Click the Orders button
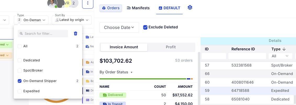 (x=111, y=8)
